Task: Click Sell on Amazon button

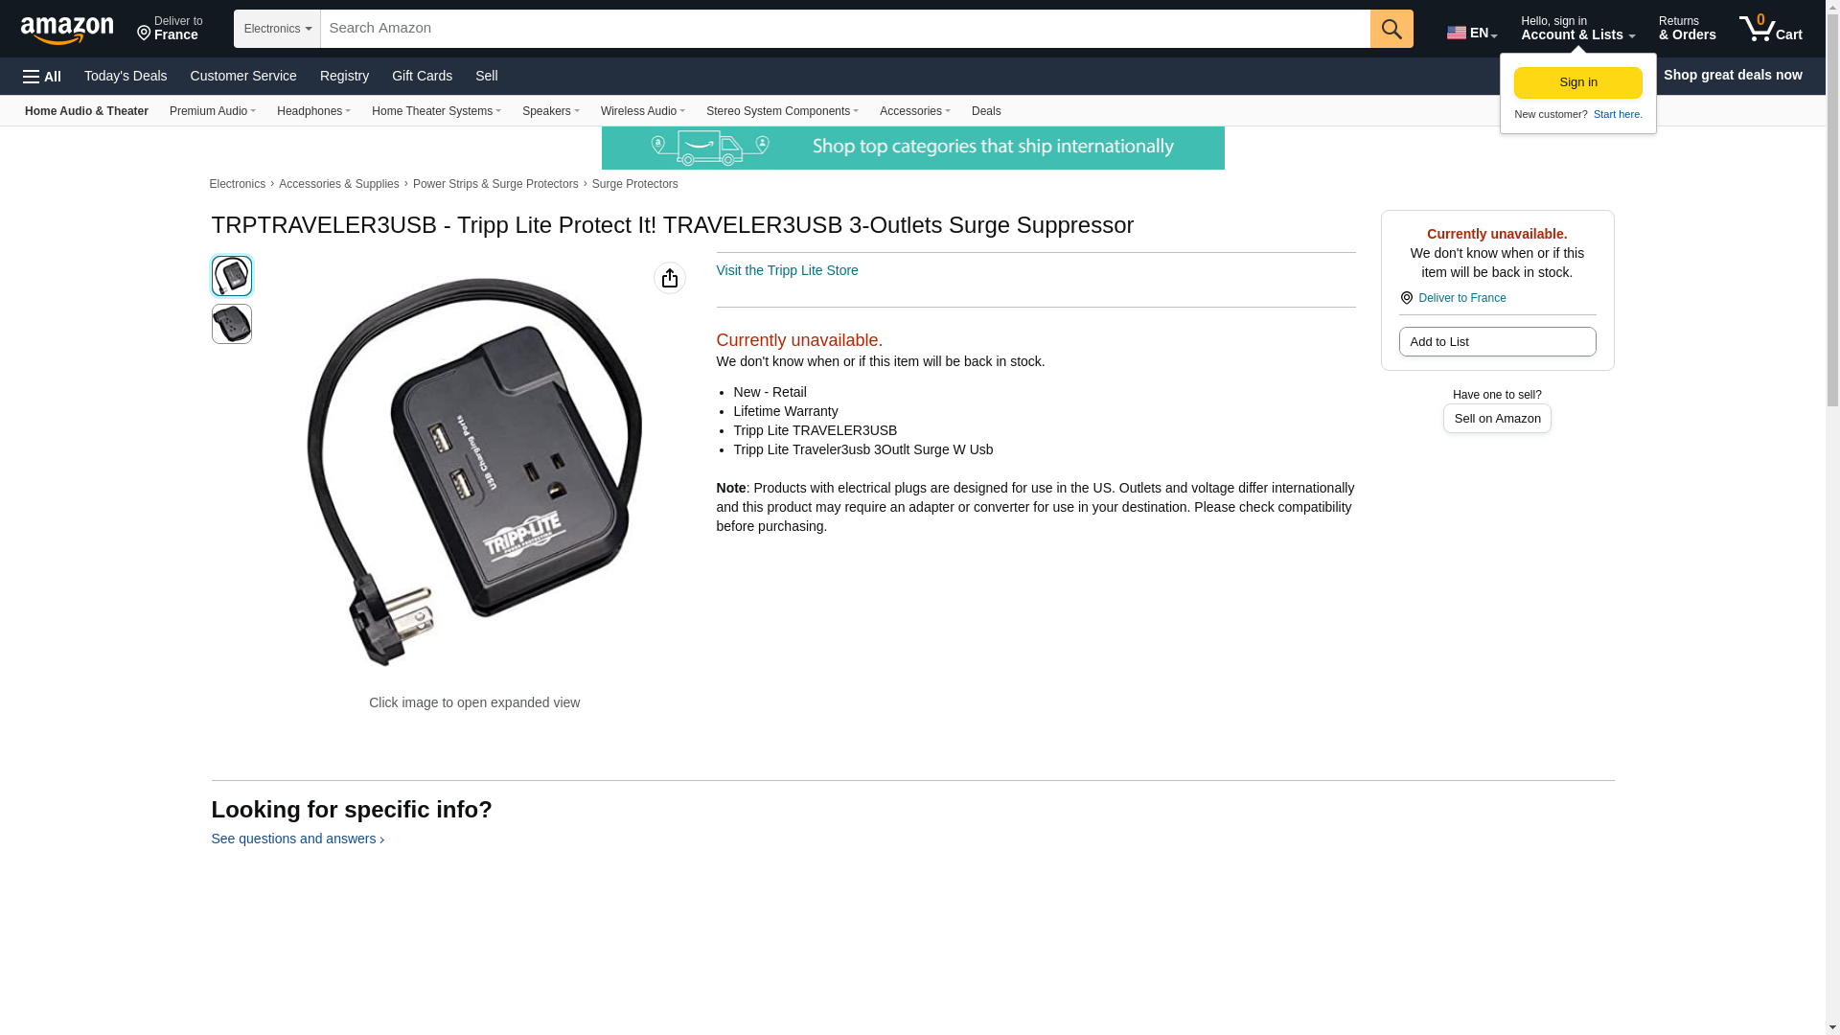Action: point(1497,419)
